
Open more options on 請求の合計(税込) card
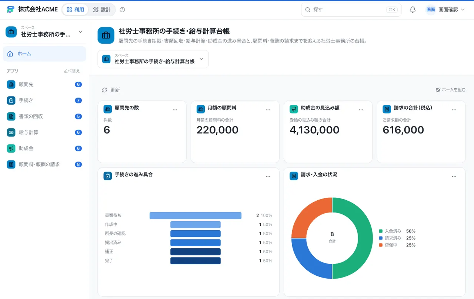click(454, 110)
